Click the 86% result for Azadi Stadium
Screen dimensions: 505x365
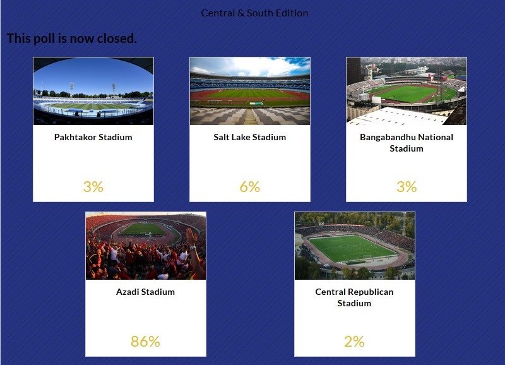pos(146,342)
